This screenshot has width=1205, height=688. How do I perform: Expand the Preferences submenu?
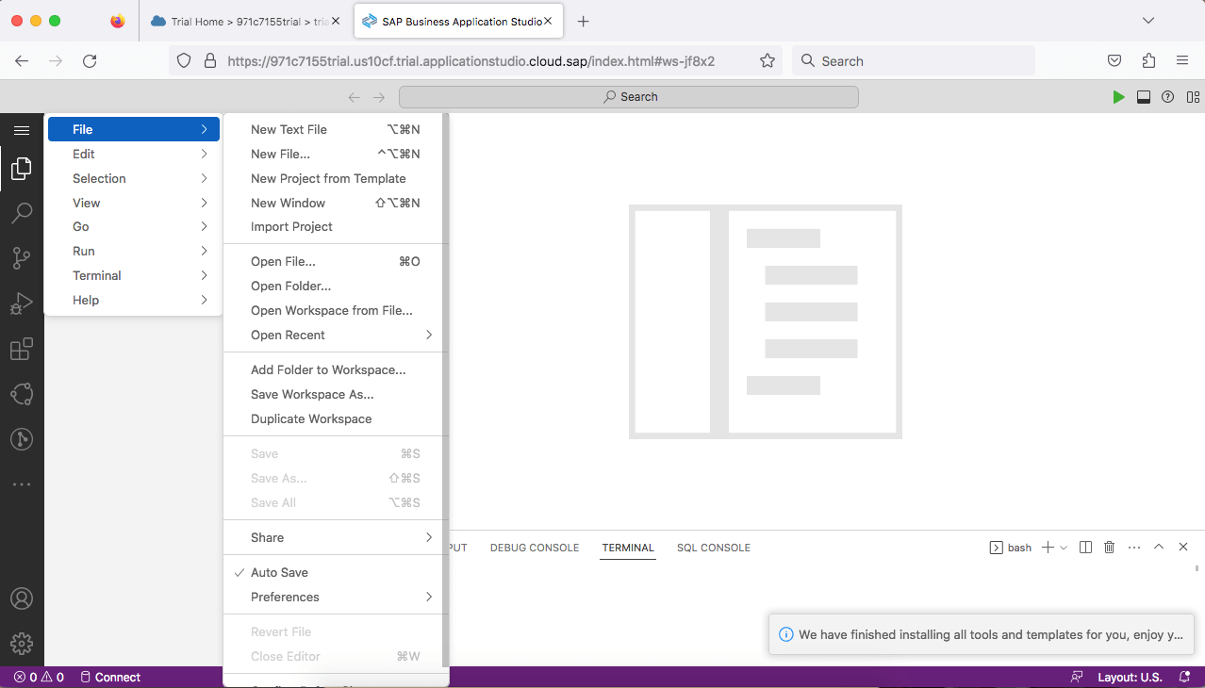click(333, 598)
